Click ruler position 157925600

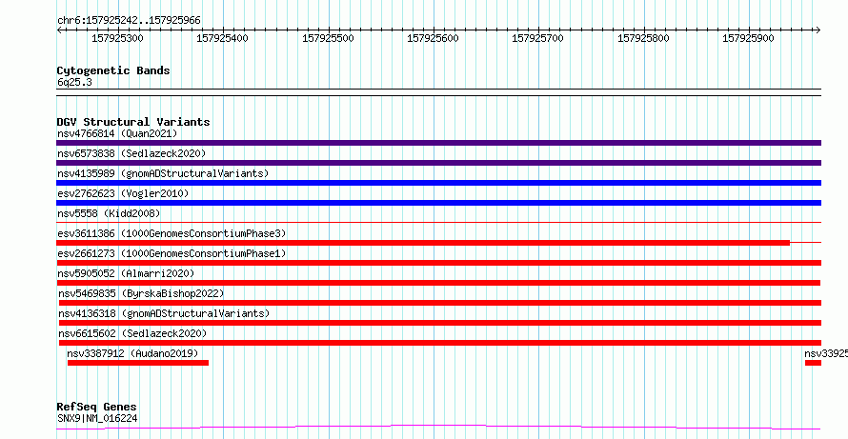coord(433,38)
